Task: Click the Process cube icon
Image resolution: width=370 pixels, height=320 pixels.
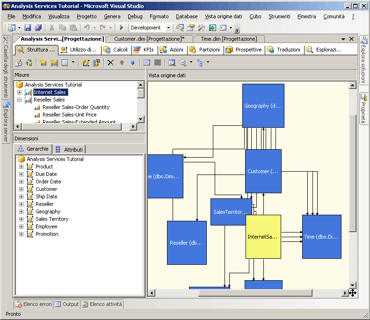Action: [x=18, y=63]
